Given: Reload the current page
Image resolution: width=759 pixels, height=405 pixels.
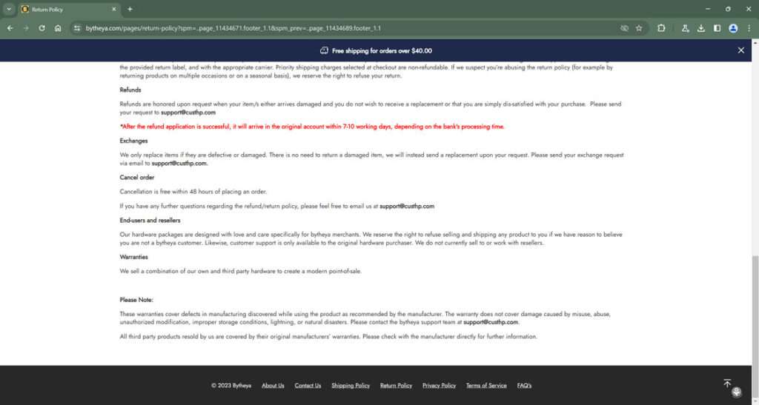Looking at the screenshot, I should (42, 28).
